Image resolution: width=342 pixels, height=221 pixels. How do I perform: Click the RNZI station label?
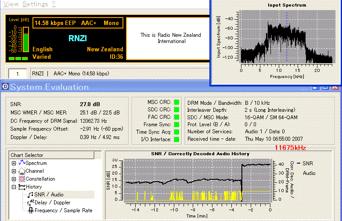78,38
